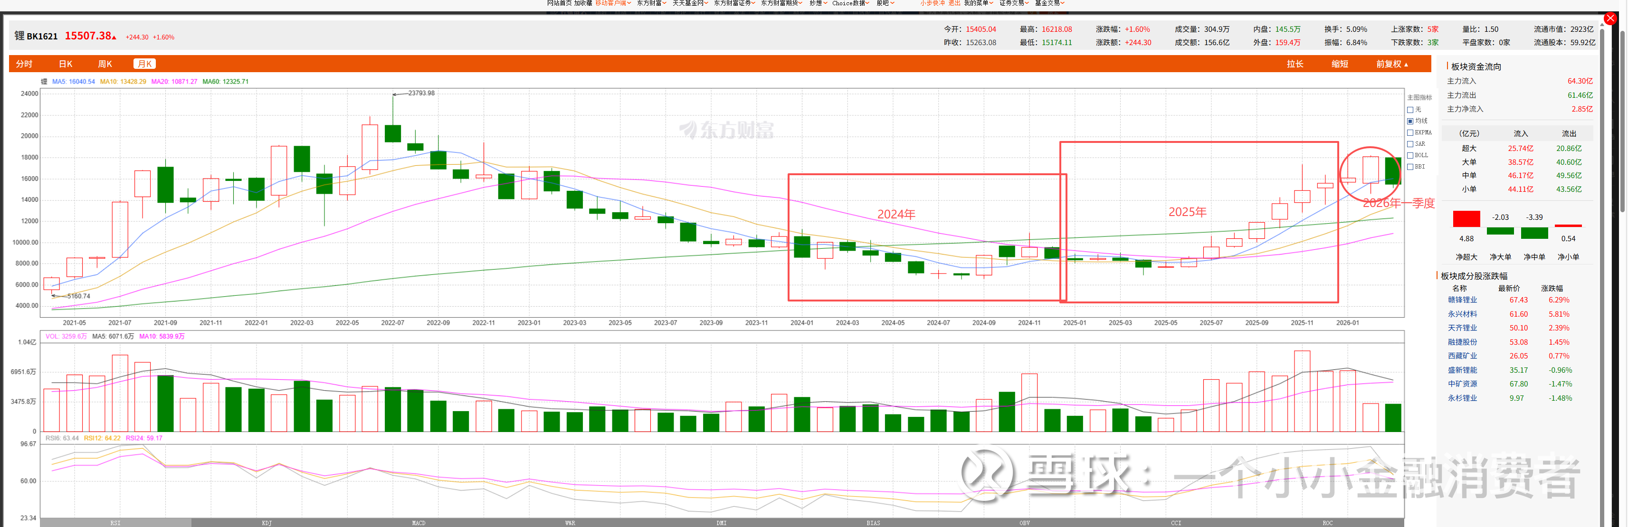
Task: Switch to the 日K chart tab
Action: click(66, 64)
